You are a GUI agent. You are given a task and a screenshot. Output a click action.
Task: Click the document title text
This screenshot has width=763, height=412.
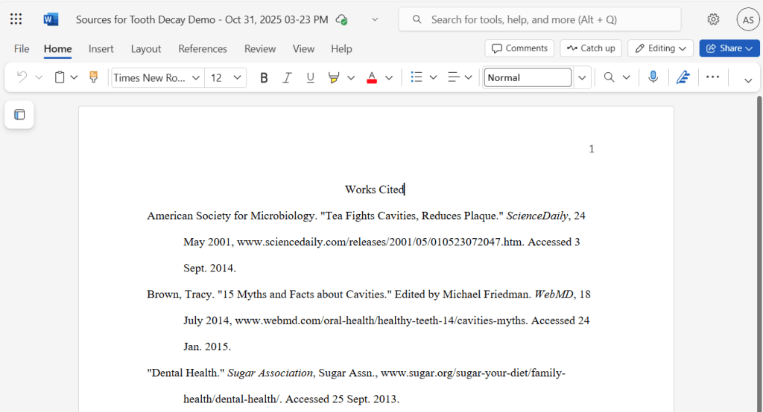coord(201,20)
